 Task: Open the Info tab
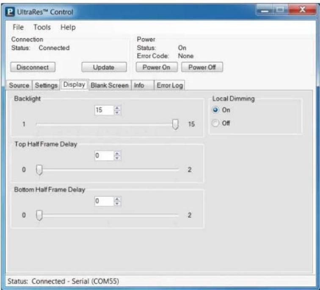pyautogui.click(x=143, y=85)
